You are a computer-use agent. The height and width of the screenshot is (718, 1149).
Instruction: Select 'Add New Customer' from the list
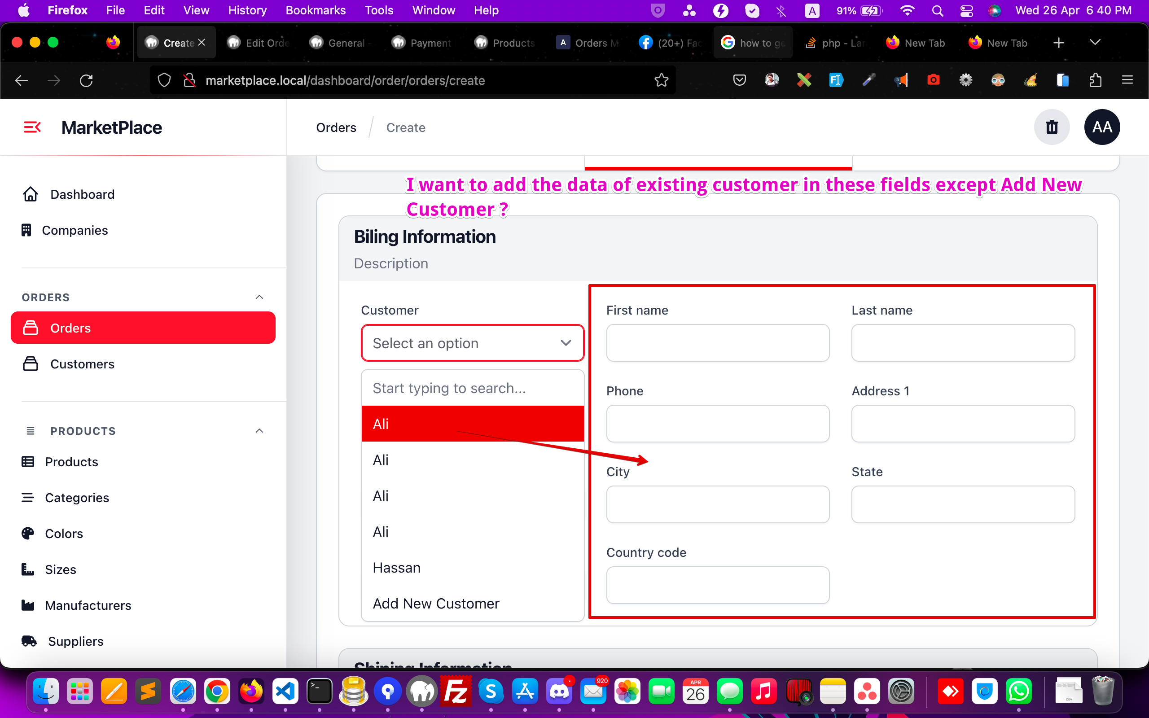[435, 603]
